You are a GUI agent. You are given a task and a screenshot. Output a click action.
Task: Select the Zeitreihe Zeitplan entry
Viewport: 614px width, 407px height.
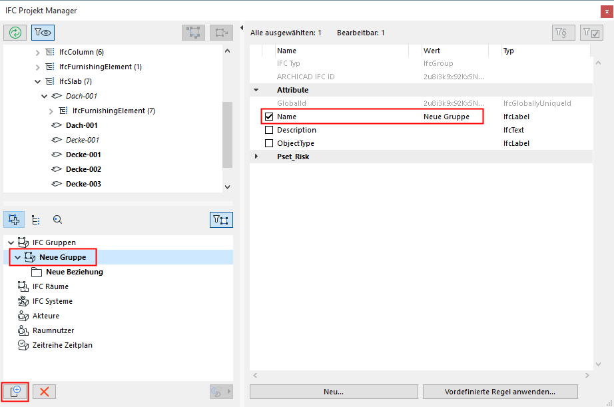click(x=63, y=345)
